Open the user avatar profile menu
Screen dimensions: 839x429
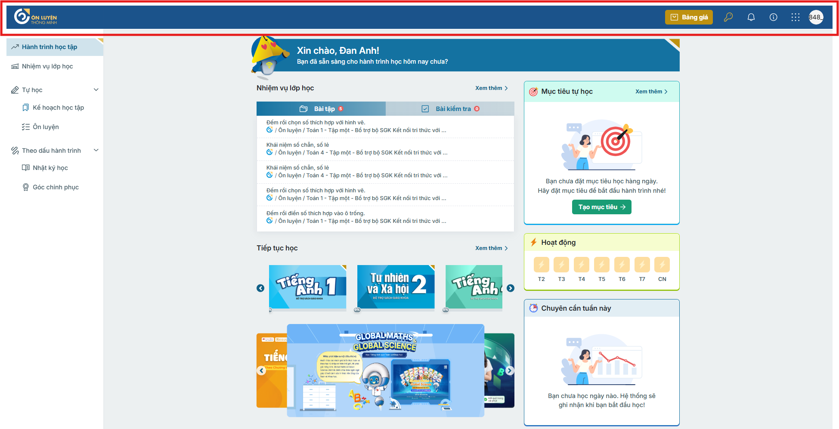(x=816, y=17)
